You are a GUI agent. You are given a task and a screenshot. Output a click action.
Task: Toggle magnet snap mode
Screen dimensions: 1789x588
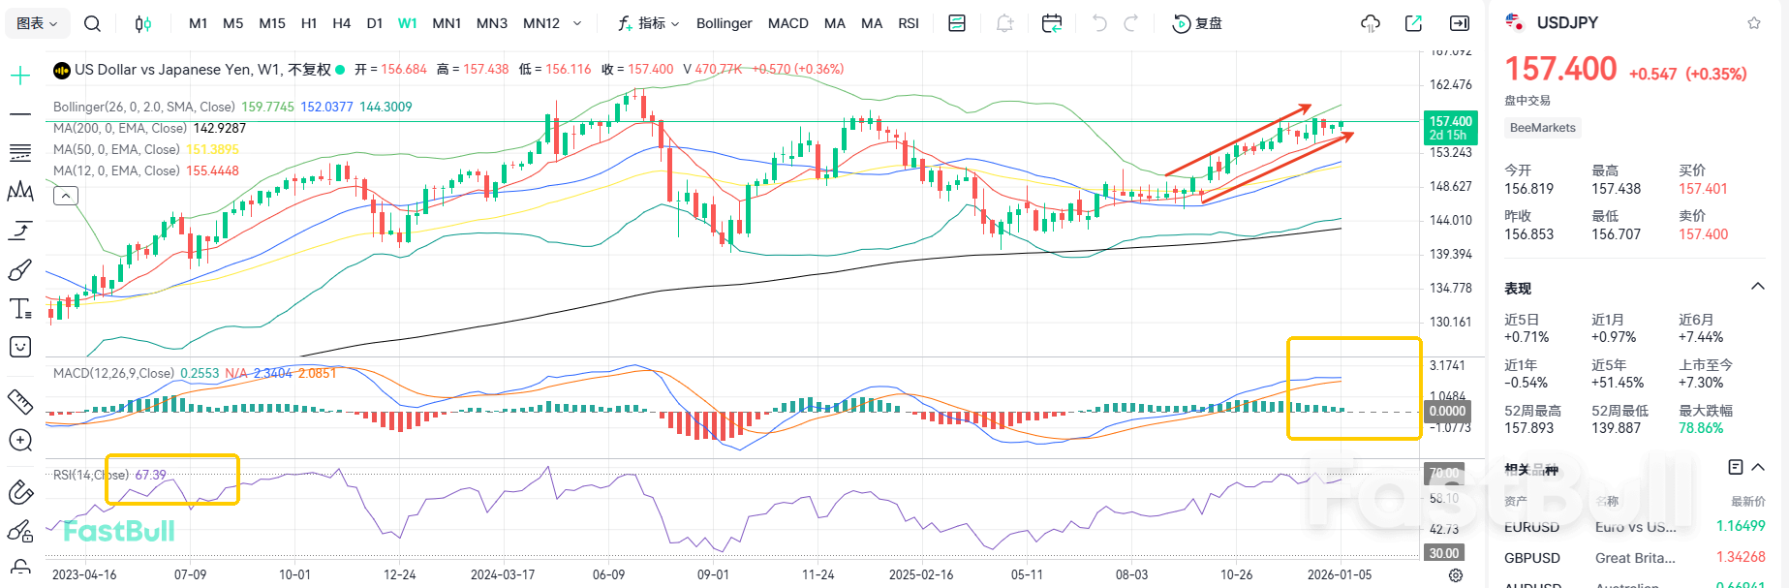pos(20,491)
